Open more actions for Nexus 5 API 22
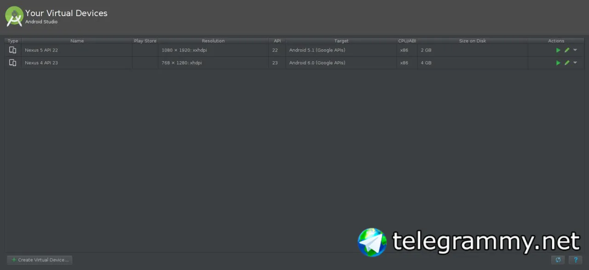 [x=575, y=50]
